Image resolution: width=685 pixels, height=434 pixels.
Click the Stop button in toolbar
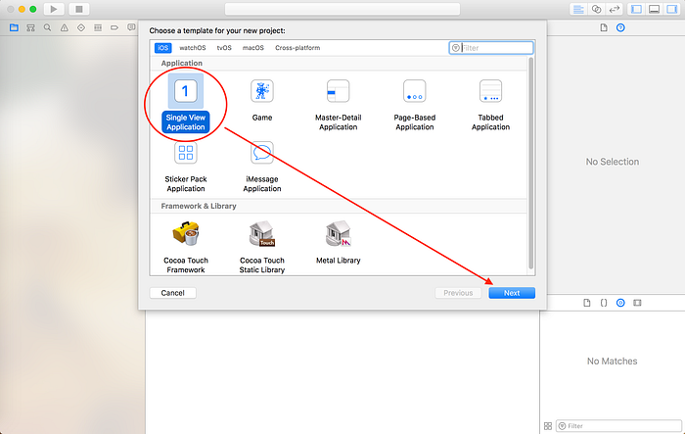click(x=79, y=9)
